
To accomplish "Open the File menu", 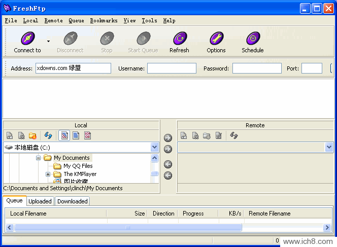I will tap(11, 21).
